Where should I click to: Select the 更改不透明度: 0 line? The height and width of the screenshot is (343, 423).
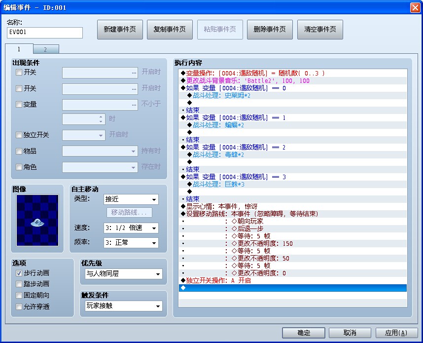coord(293,273)
